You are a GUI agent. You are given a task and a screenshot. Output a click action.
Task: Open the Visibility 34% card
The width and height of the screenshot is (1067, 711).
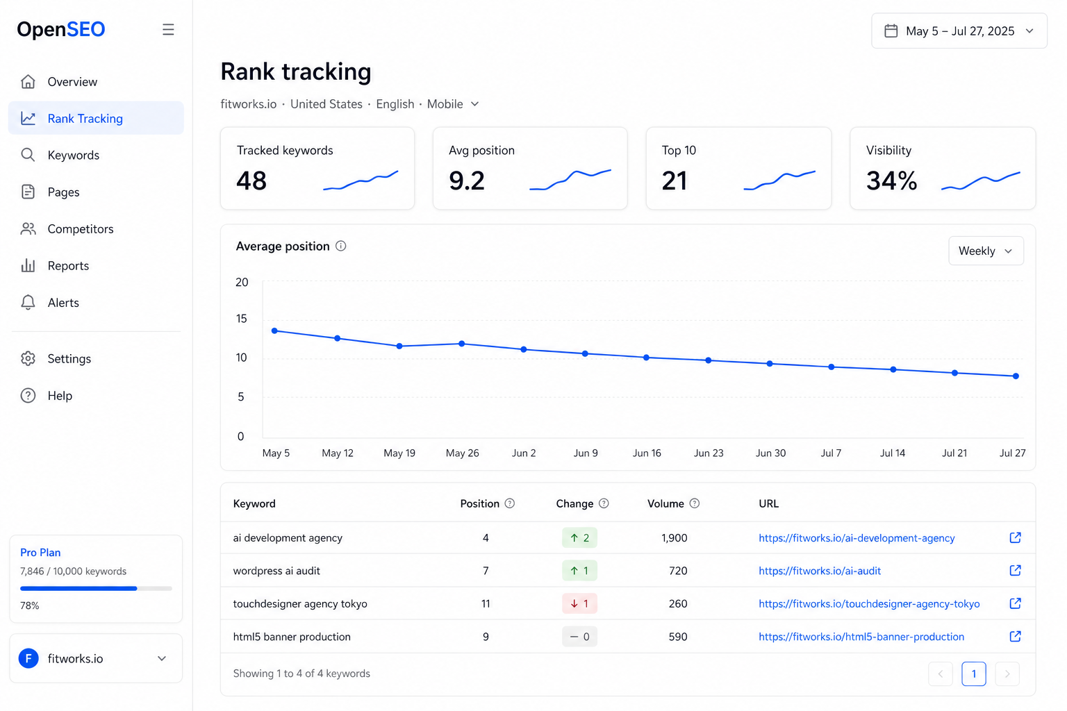[943, 168]
